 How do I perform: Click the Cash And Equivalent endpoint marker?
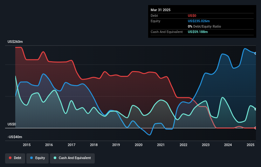click(x=256, y=109)
